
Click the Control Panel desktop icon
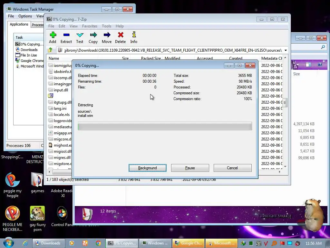[x=62, y=217]
